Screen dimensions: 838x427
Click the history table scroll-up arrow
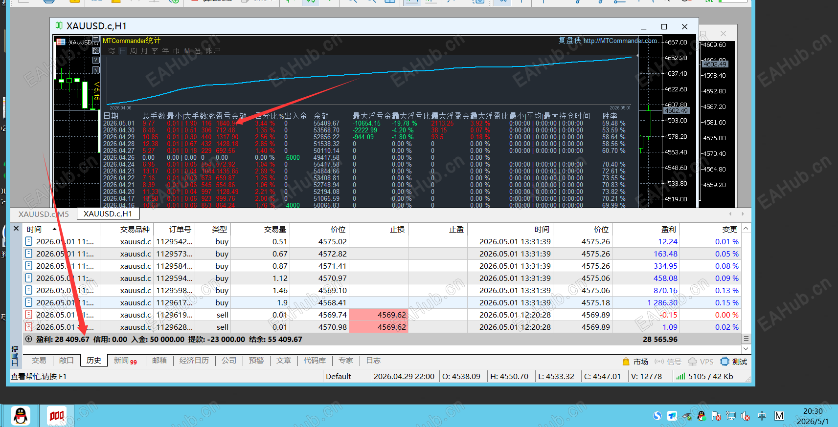coord(746,228)
